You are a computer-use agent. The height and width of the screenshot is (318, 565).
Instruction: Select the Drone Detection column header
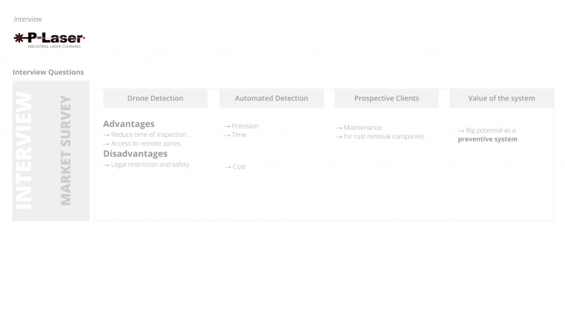(155, 98)
